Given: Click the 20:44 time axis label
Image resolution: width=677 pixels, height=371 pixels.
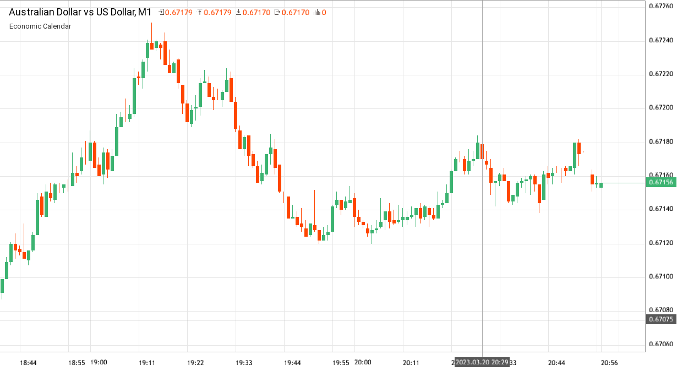Looking at the screenshot, I should (556, 363).
